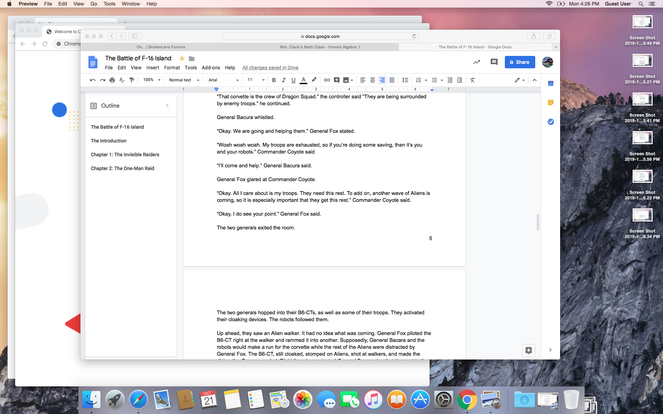Open Screen Shot 2019-1...9.49 PM desktop file
This screenshot has width=663, height=414.
642,30
